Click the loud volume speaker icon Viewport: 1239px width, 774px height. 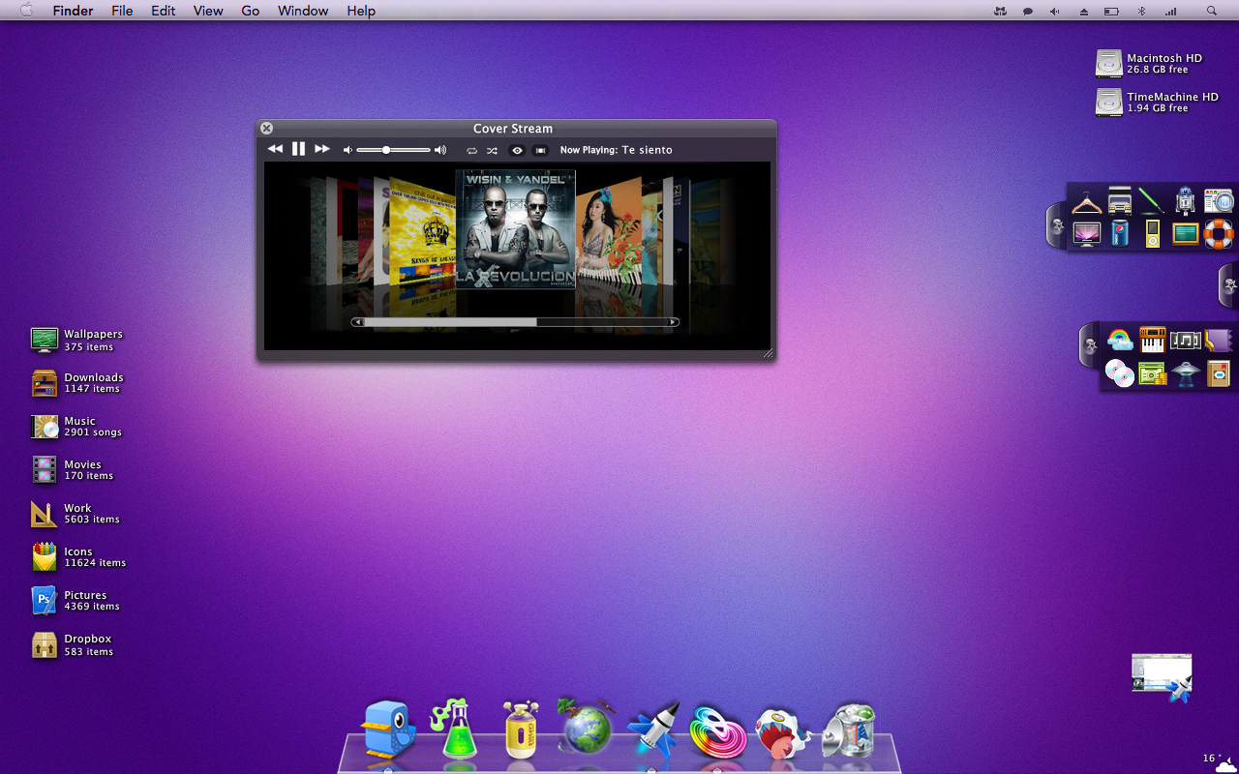tap(440, 150)
